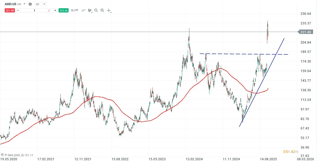This screenshot has height=161, width=317.
Task: Open the AMD.US instrument info icon
Action: click(30, 4)
